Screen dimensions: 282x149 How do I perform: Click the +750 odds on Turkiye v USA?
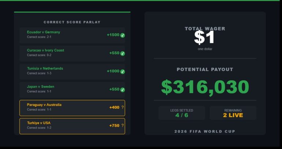point(114,126)
